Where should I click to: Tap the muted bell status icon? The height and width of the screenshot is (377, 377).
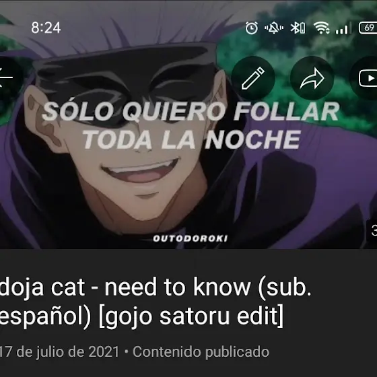coord(274,28)
